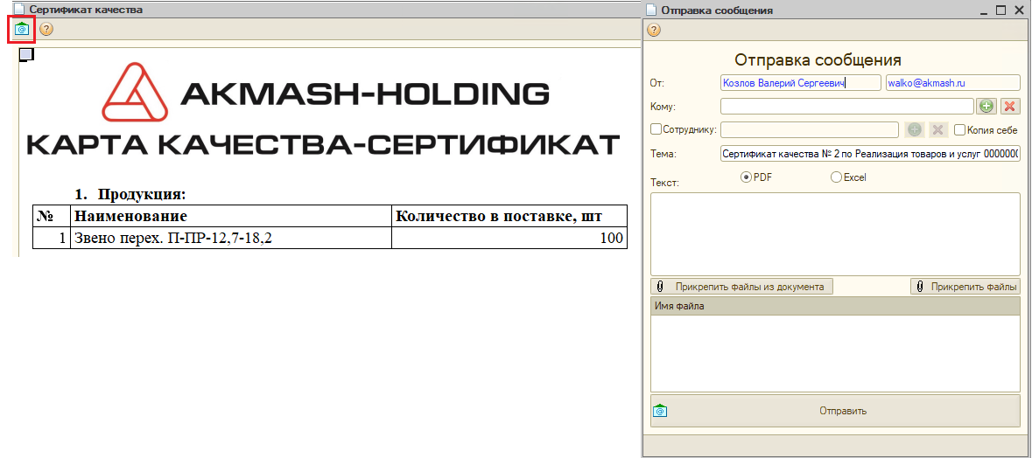Screen dimensions: 1032x458
Task: Click the Тема subject field
Action: pos(870,154)
